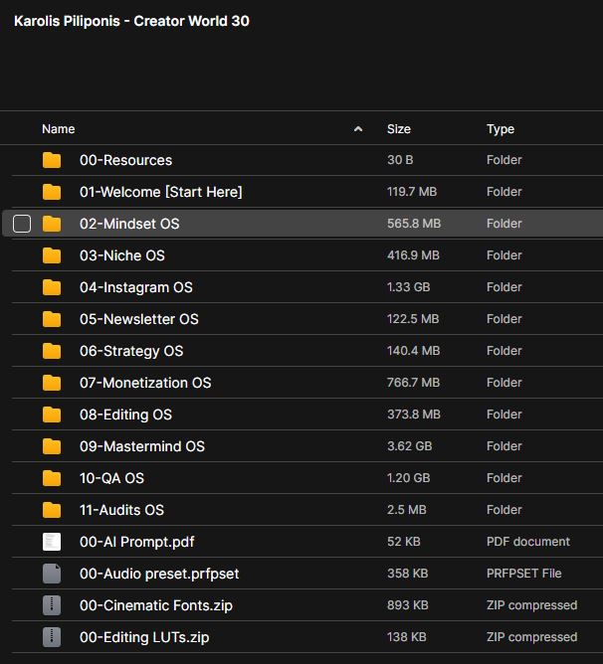Click the 00-AI Prompt.pdf document icon
The image size is (603, 664).
point(52,542)
